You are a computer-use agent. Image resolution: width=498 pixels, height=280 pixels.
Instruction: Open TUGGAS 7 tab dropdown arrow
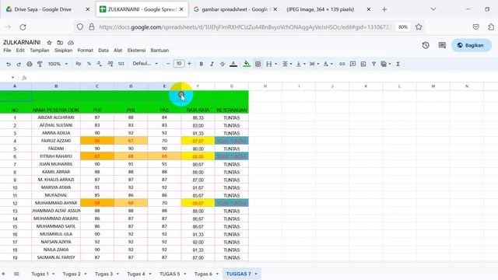click(x=256, y=274)
